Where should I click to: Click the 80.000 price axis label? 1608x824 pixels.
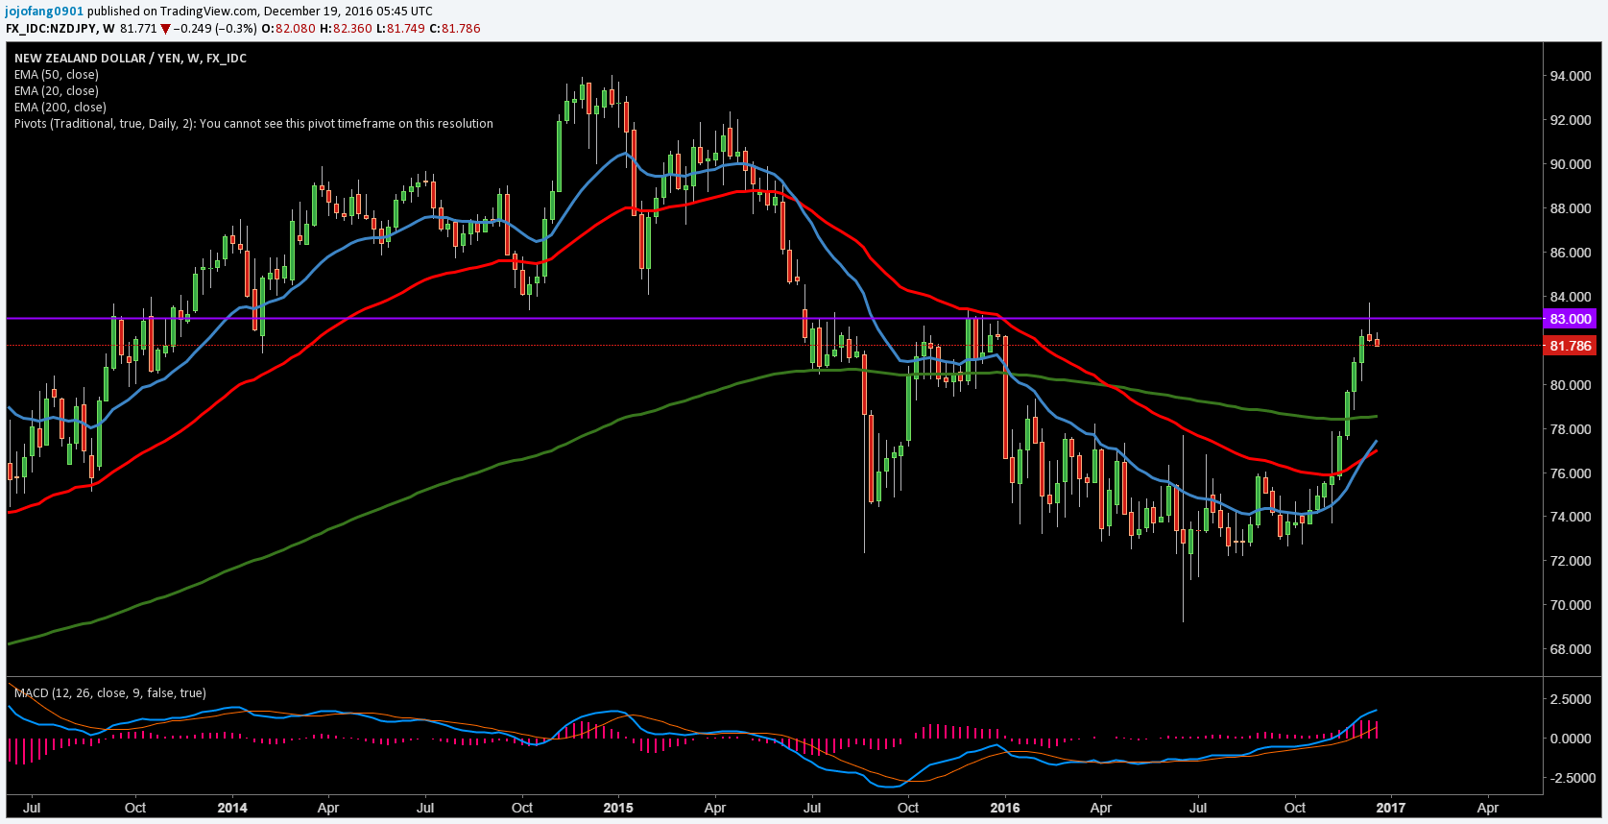(1571, 385)
